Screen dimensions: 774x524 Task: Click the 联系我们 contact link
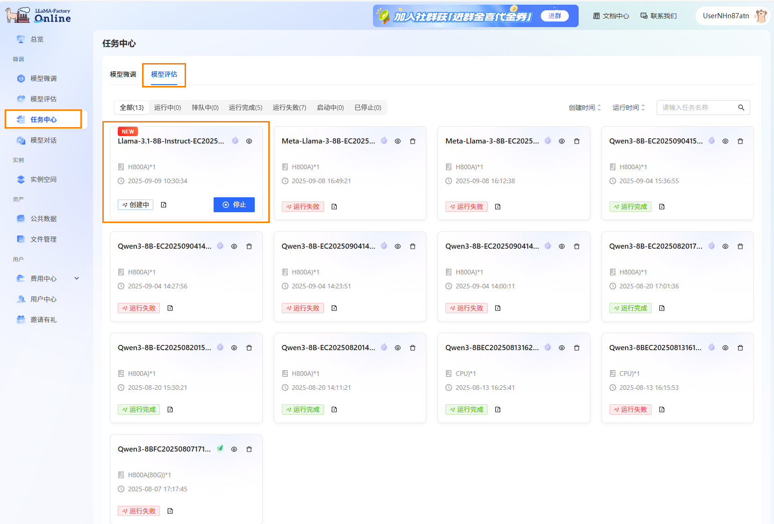(x=658, y=16)
